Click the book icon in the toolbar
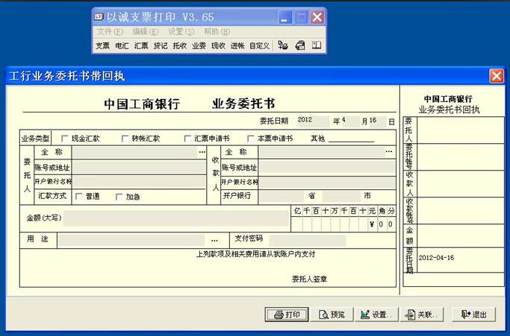The width and height of the screenshot is (510, 336). click(x=317, y=45)
